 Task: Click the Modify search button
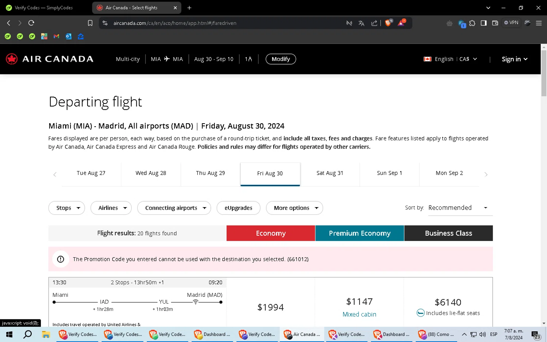pyautogui.click(x=280, y=59)
